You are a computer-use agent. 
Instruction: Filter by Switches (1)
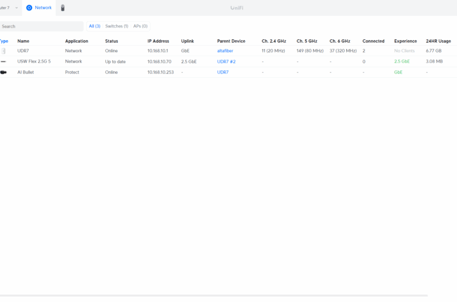[x=117, y=26]
